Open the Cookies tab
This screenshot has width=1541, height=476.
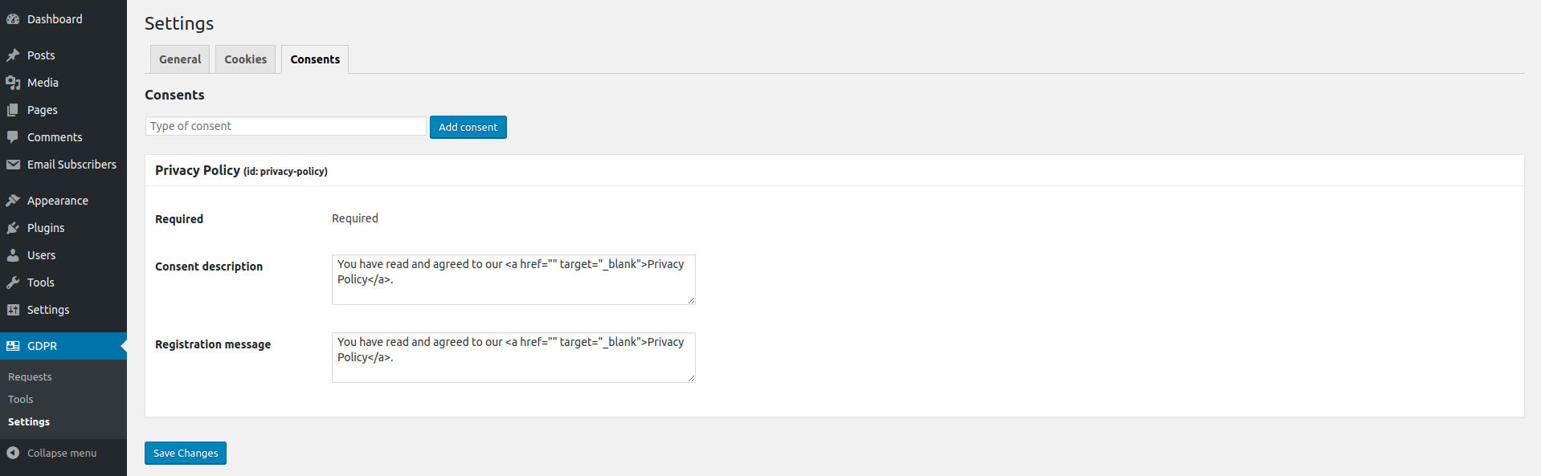[x=245, y=59]
